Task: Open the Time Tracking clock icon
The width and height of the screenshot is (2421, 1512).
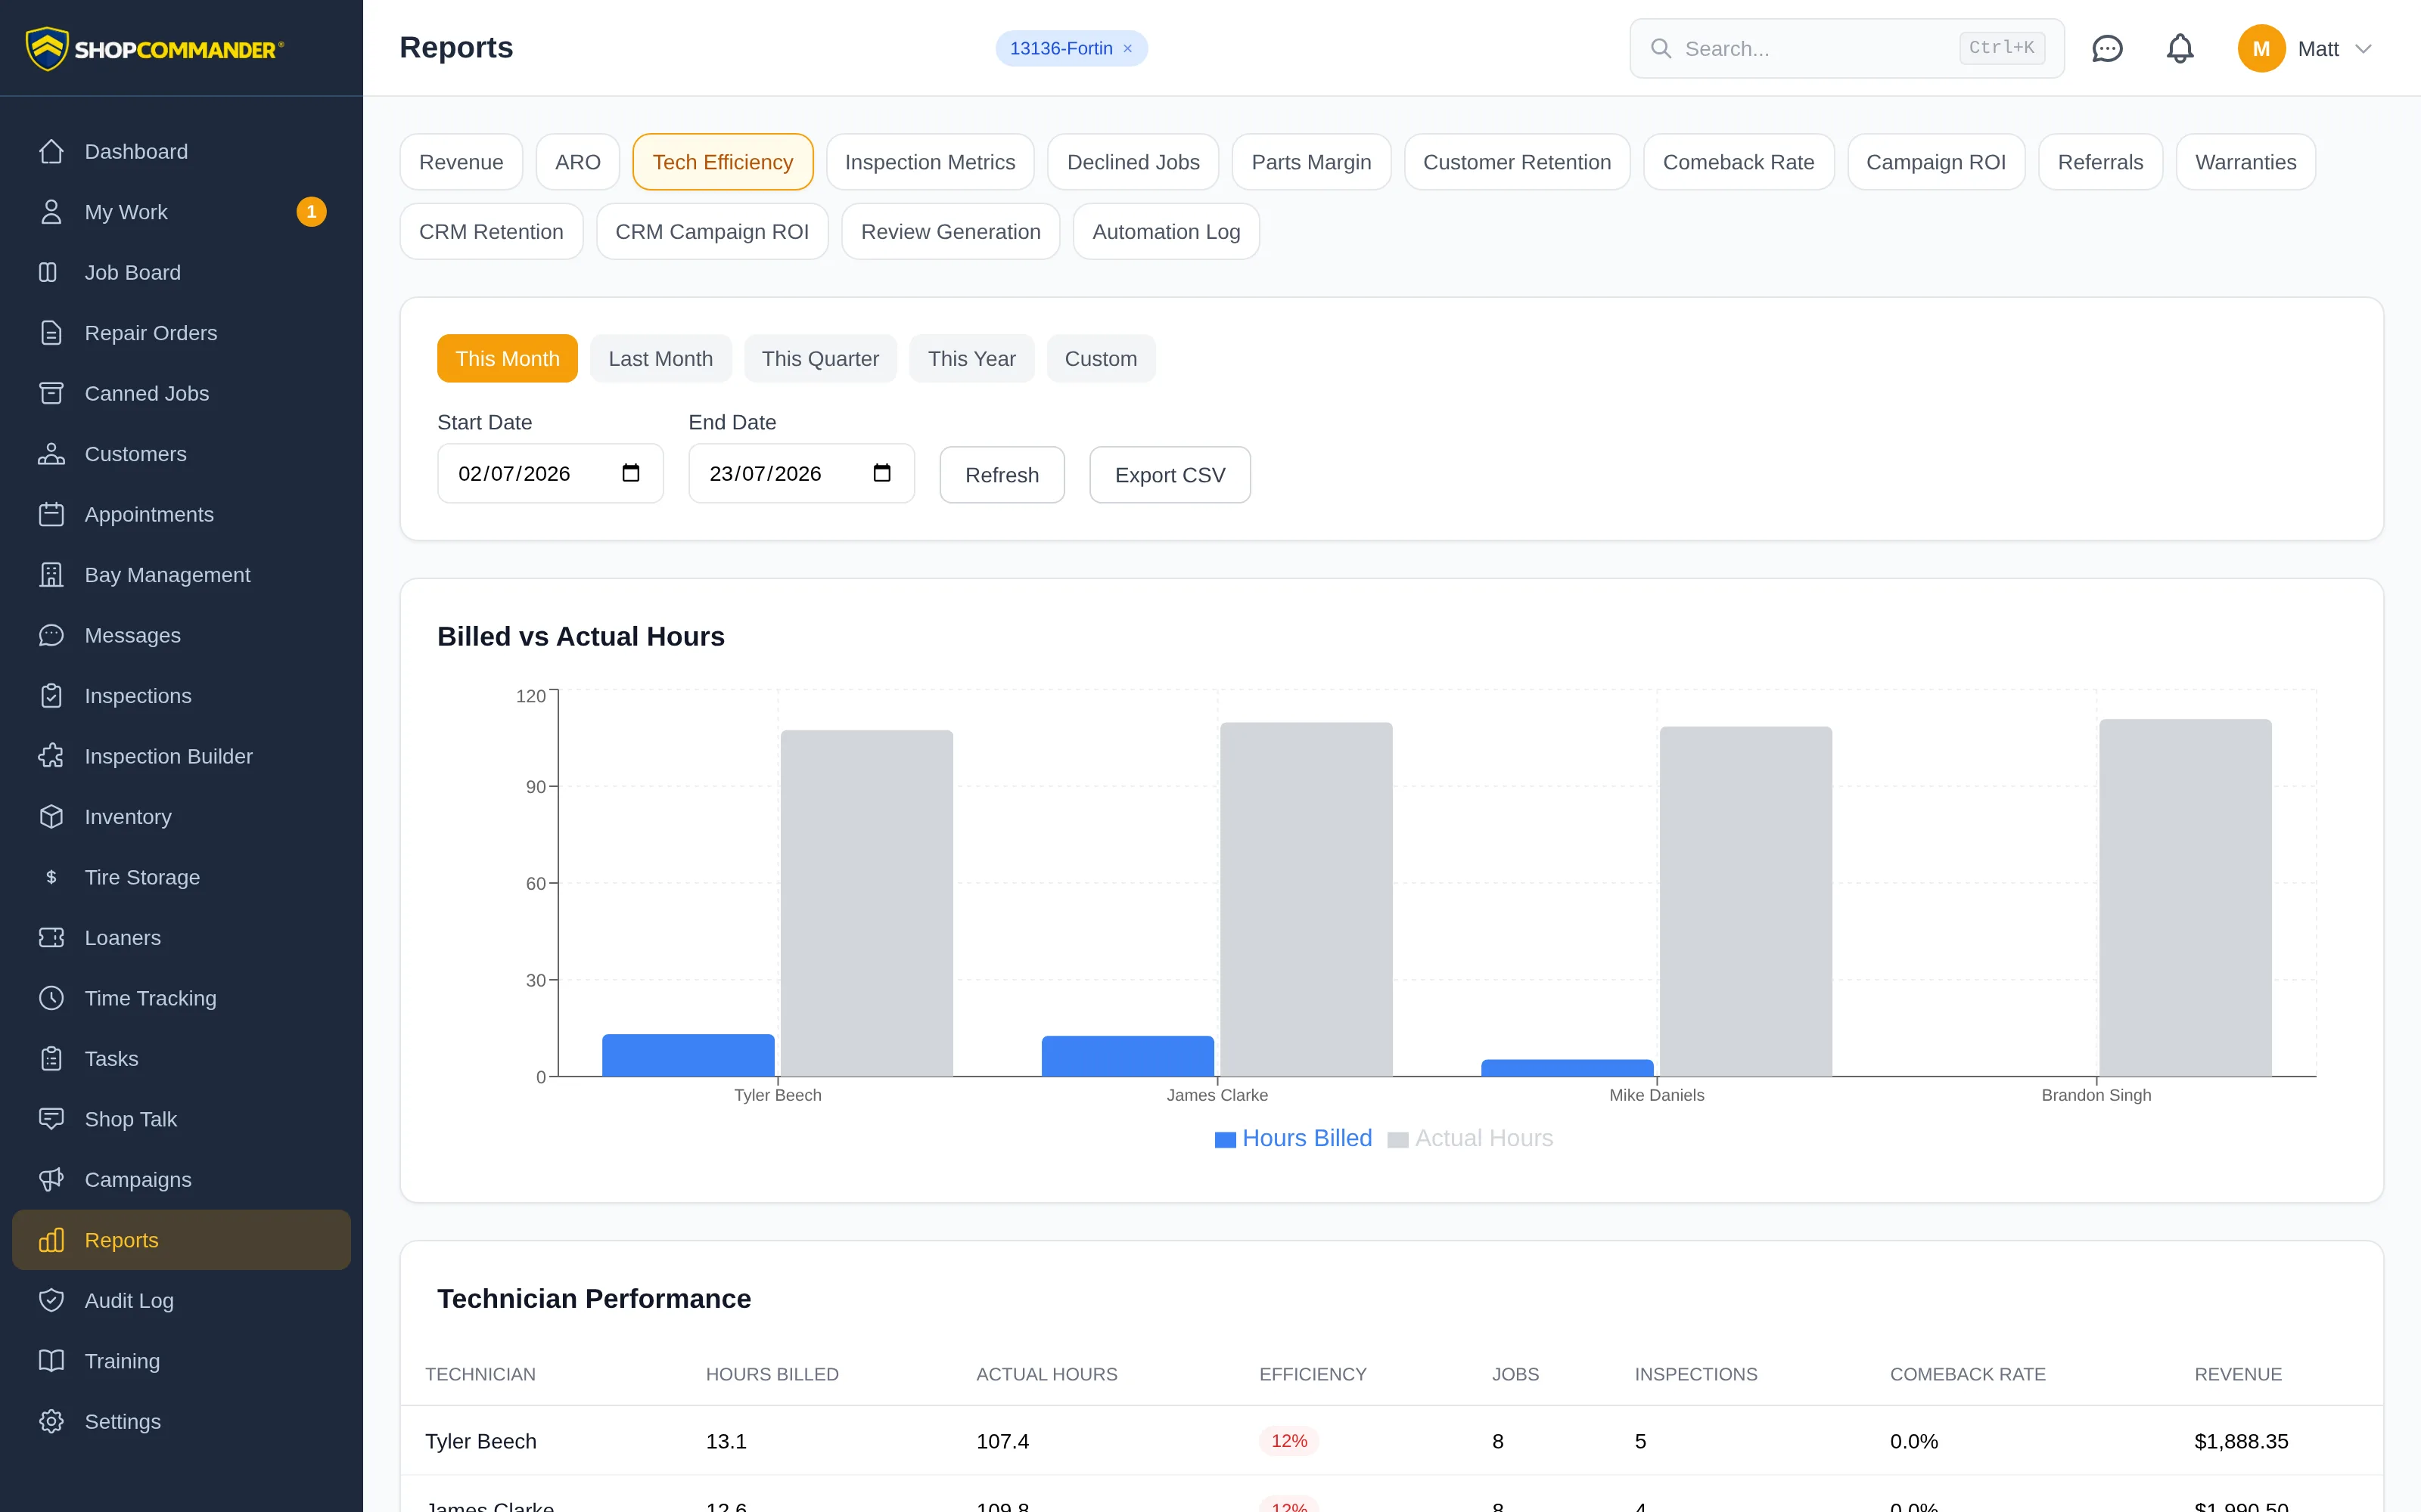Action: click(51, 998)
